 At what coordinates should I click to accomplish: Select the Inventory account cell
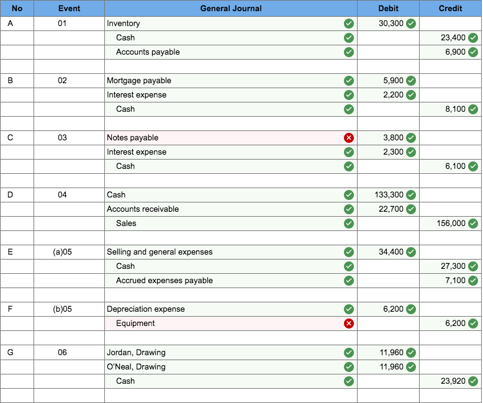(231, 24)
